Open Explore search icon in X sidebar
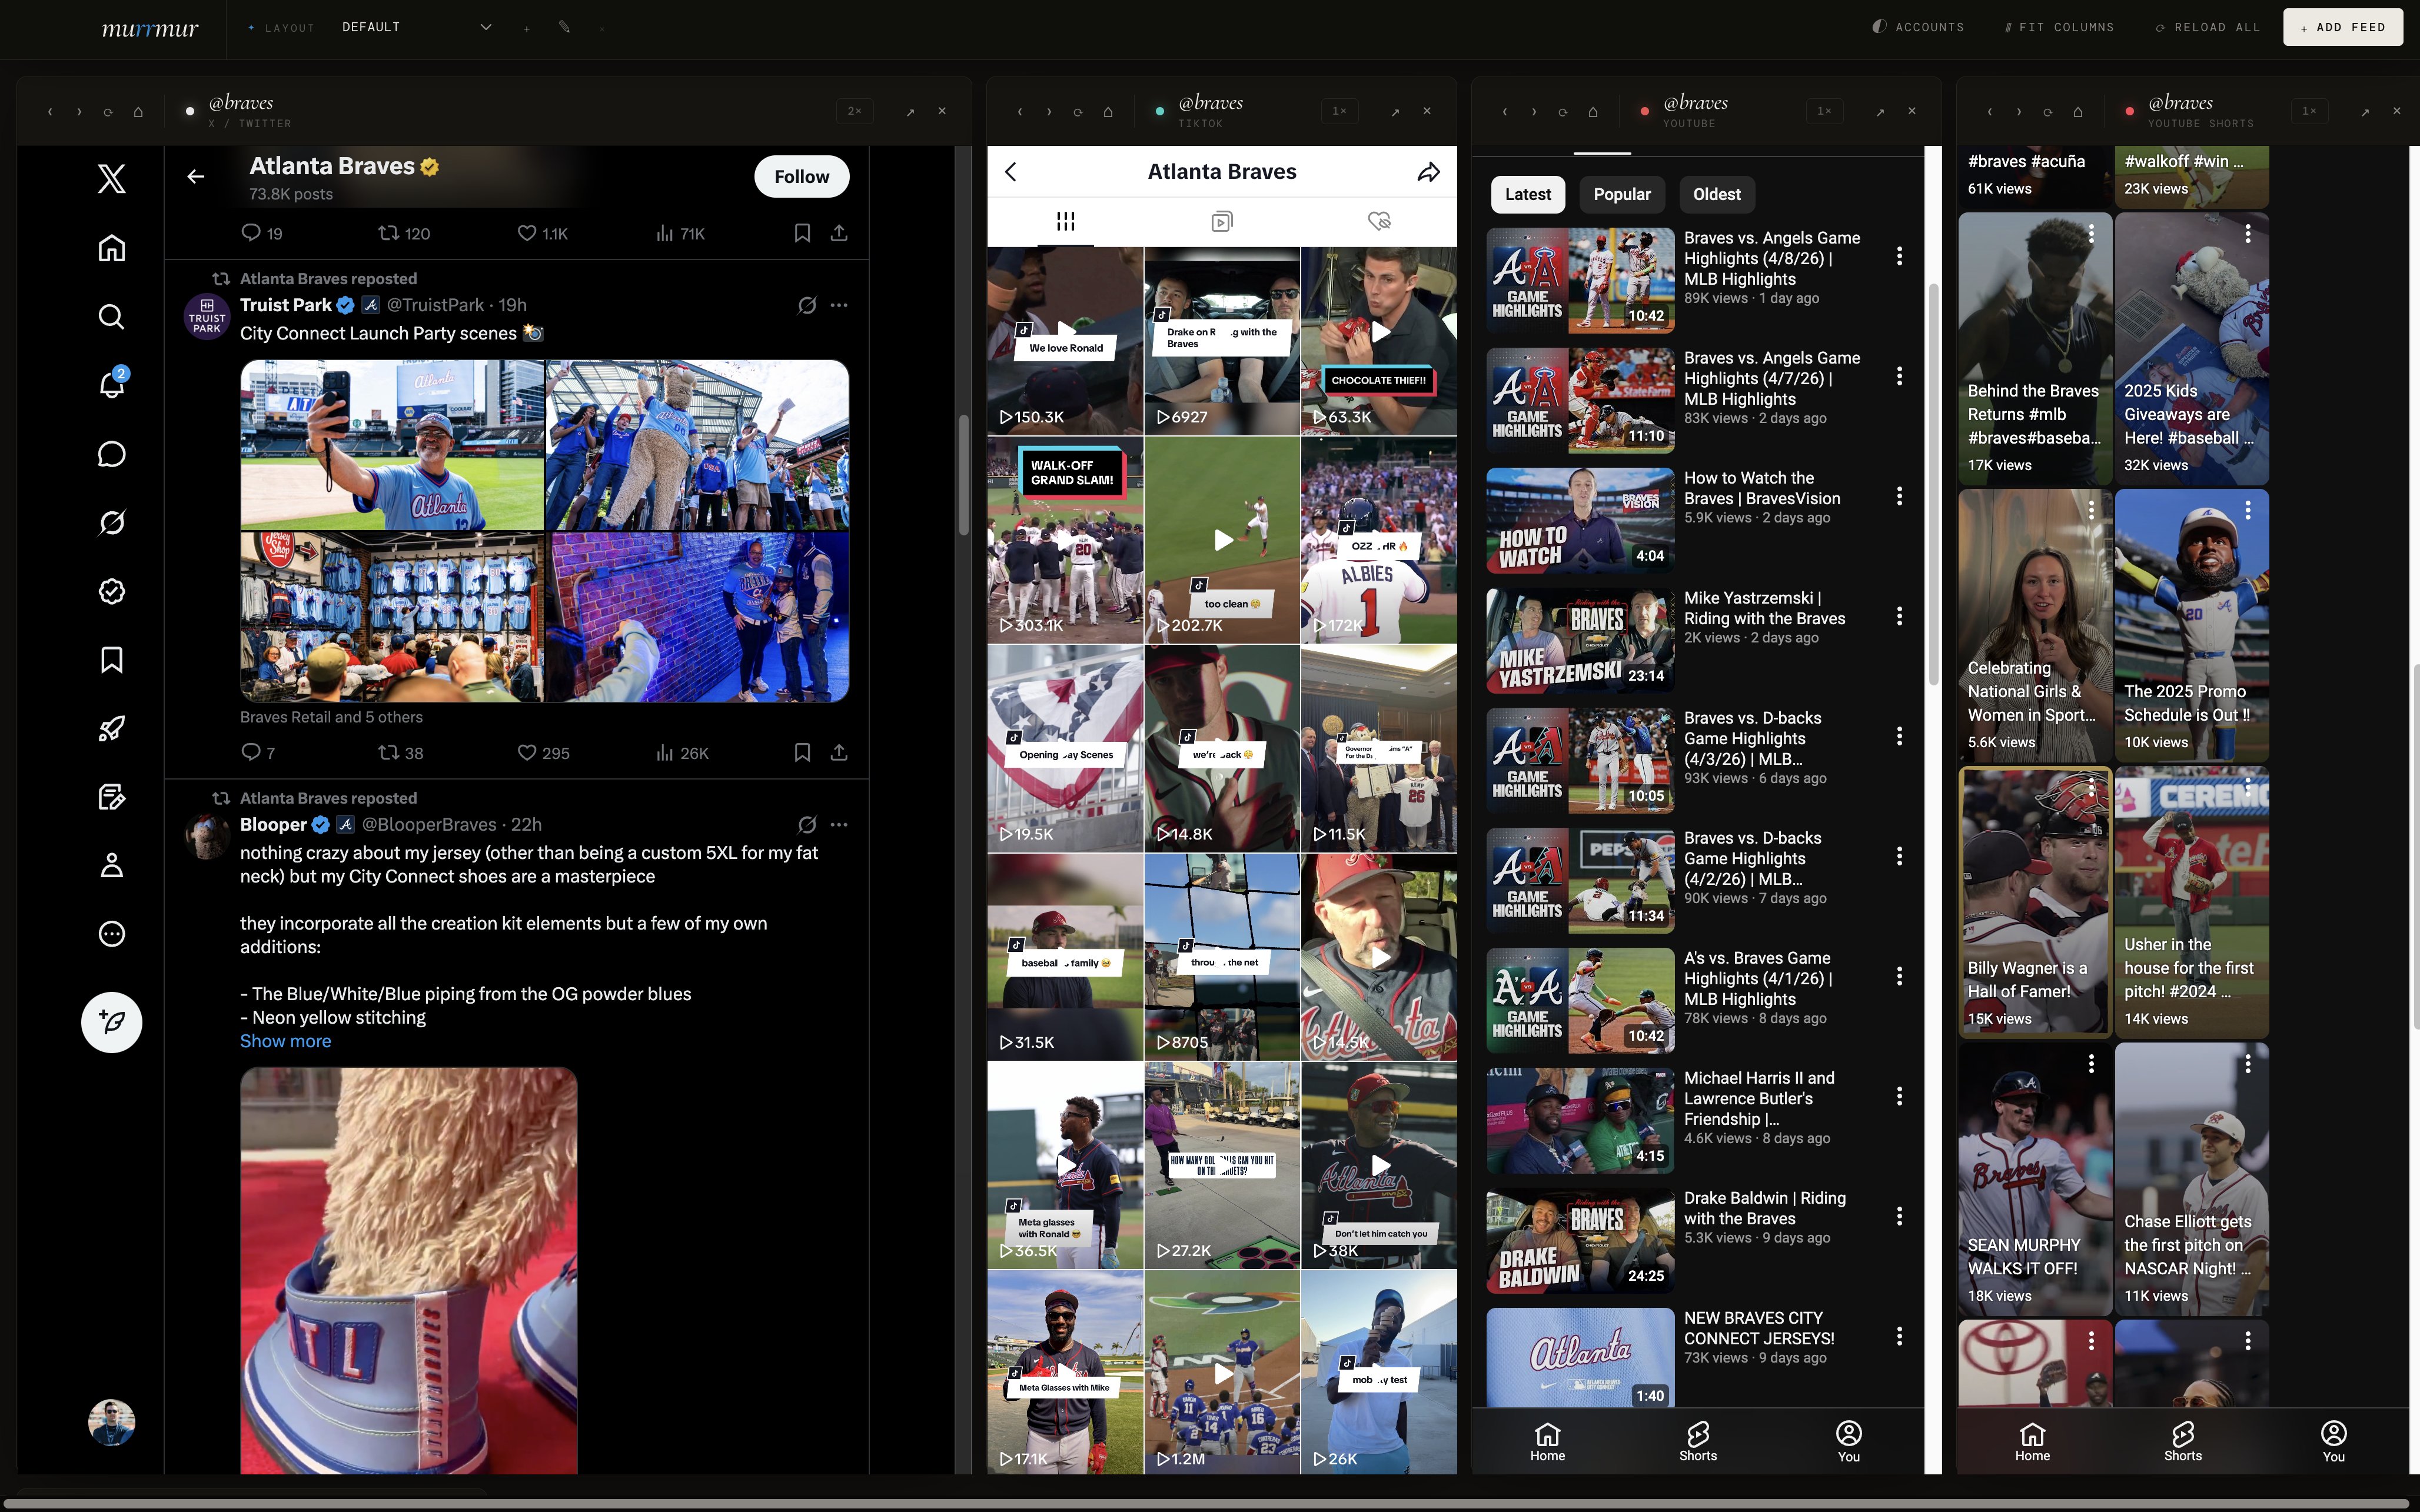 pos(111,317)
